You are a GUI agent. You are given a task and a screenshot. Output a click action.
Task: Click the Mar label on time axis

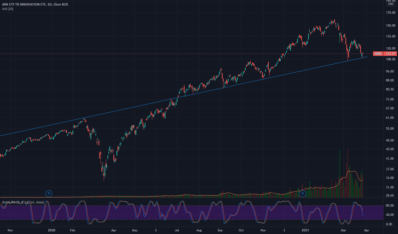343,230
